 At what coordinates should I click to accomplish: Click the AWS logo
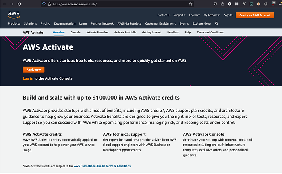[x=14, y=15]
